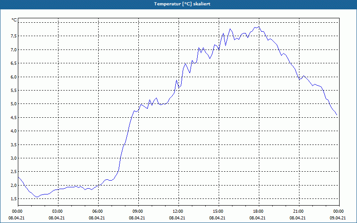Select the "7,5" y-axis label
357x223 pixels.
pyautogui.click(x=14, y=36)
